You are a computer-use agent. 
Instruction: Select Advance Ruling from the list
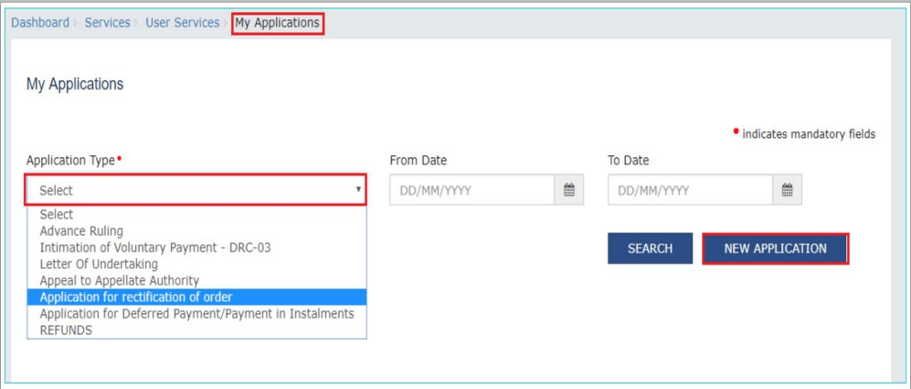[x=81, y=231]
